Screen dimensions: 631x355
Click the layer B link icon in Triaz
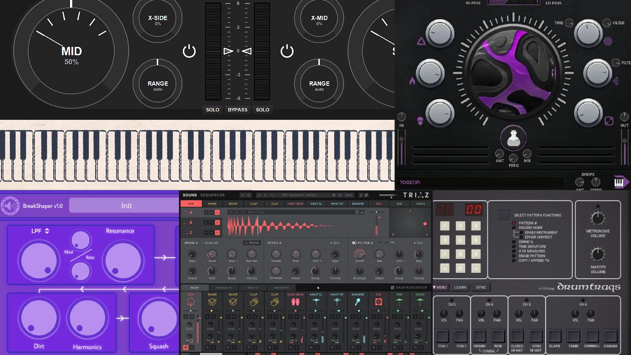click(217, 222)
